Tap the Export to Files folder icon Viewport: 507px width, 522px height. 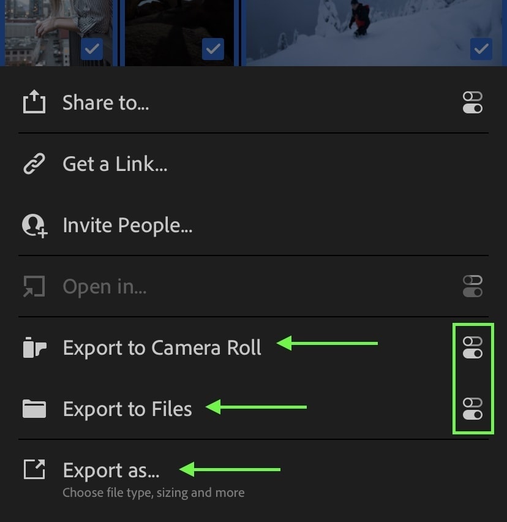click(x=34, y=409)
